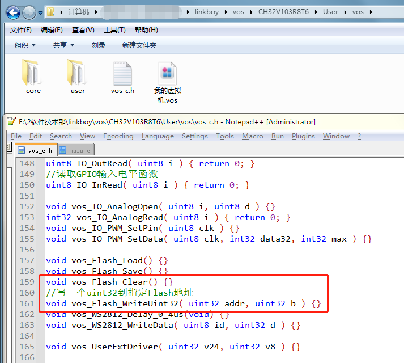The width and height of the screenshot is (404, 363).
Task: Click User breadcrumb in address bar
Action: (x=330, y=12)
